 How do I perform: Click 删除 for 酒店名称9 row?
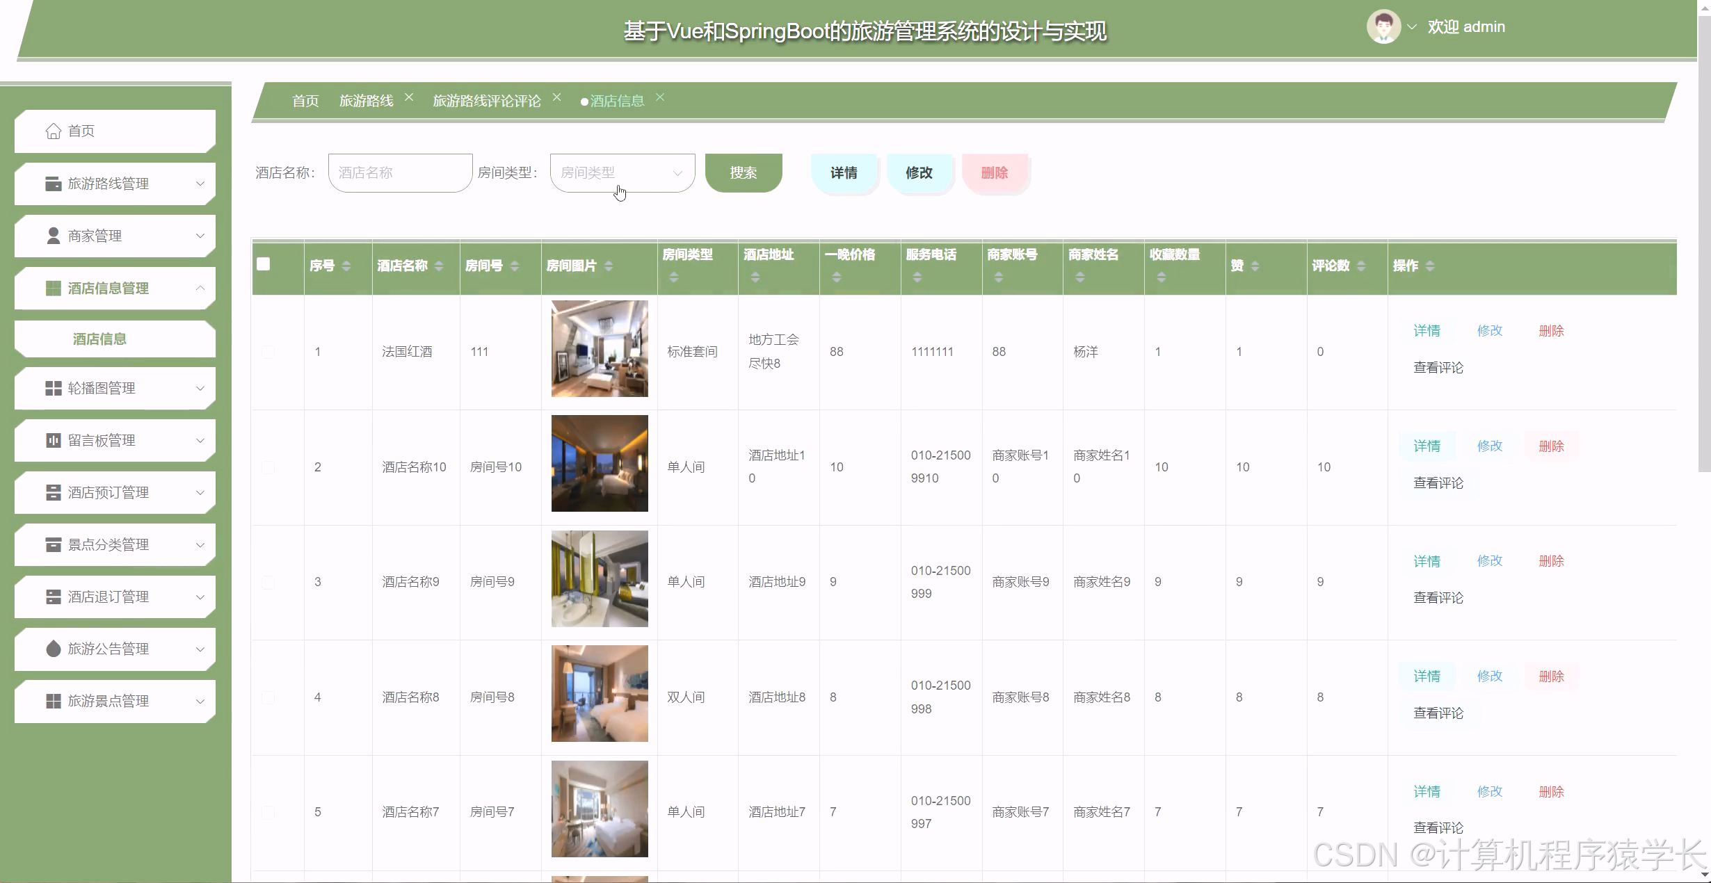(1551, 561)
